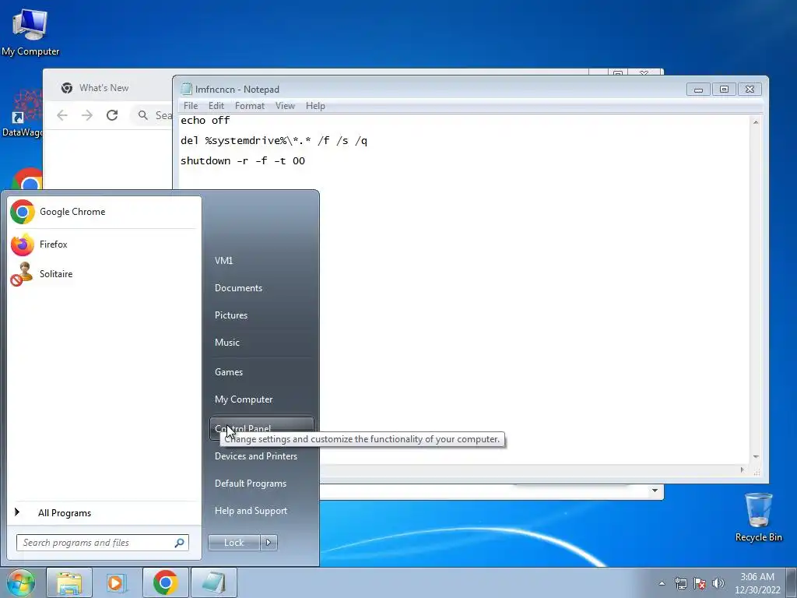Open Games from Start menu
This screenshot has height=598, width=797.
(x=262, y=372)
